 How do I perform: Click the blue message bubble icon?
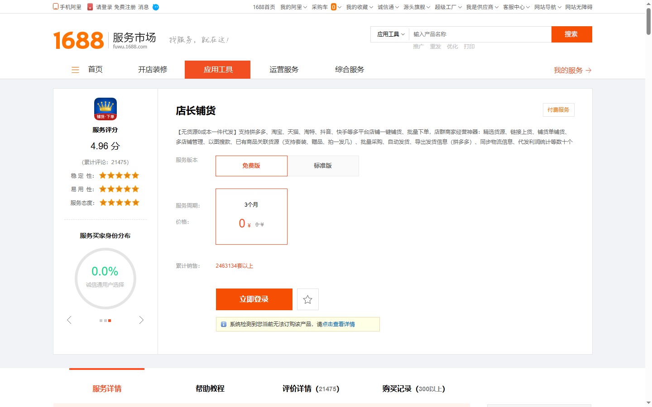156,7
